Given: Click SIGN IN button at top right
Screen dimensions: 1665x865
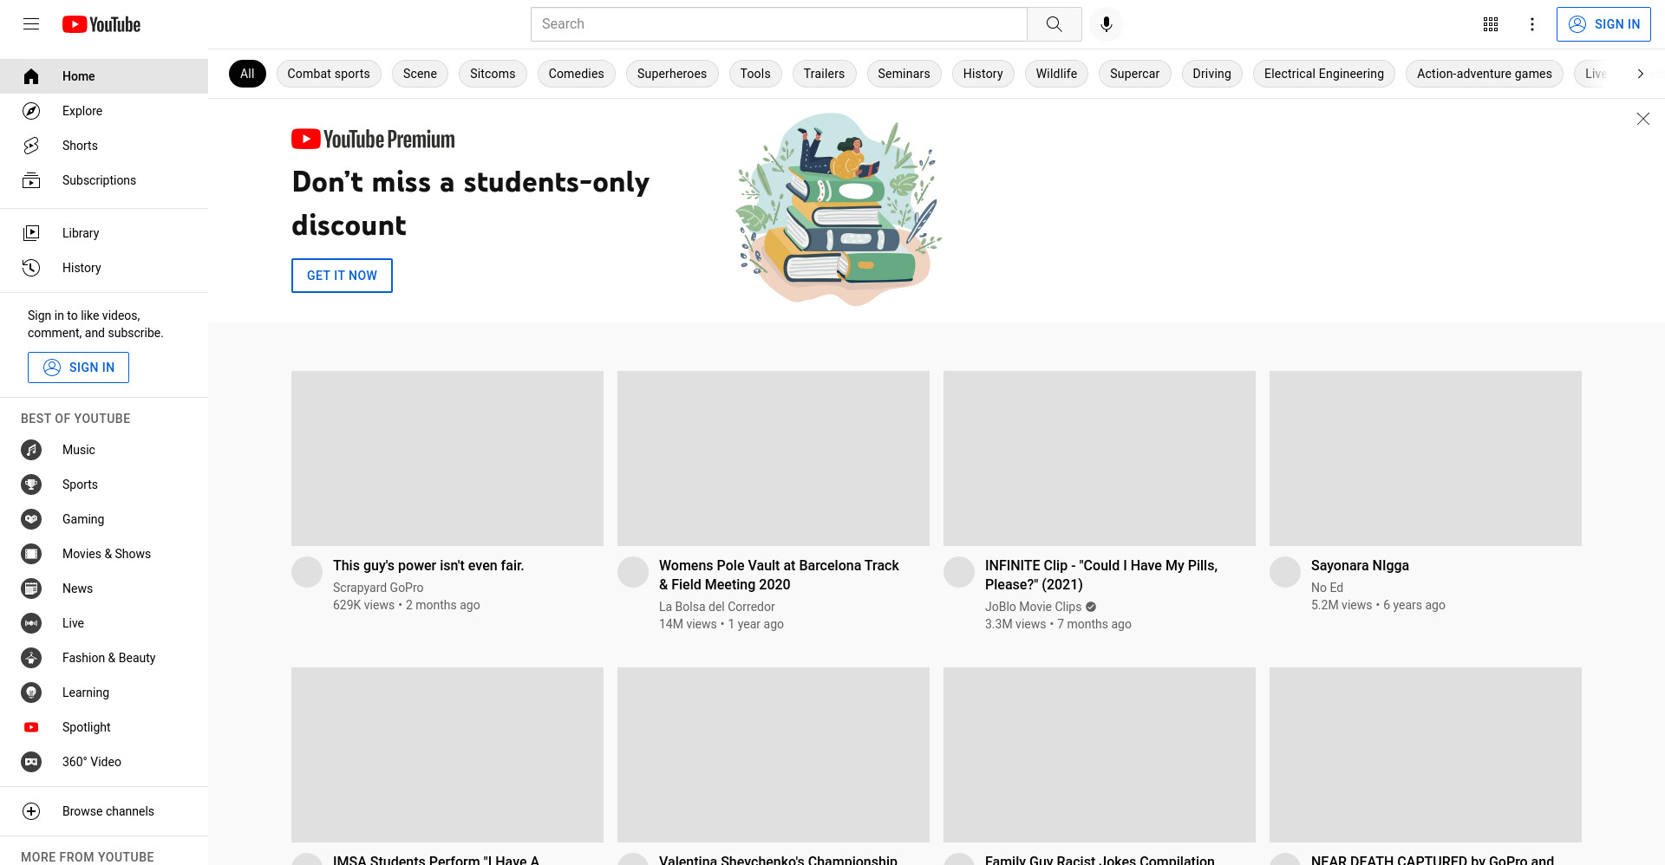Looking at the screenshot, I should (x=1603, y=24).
